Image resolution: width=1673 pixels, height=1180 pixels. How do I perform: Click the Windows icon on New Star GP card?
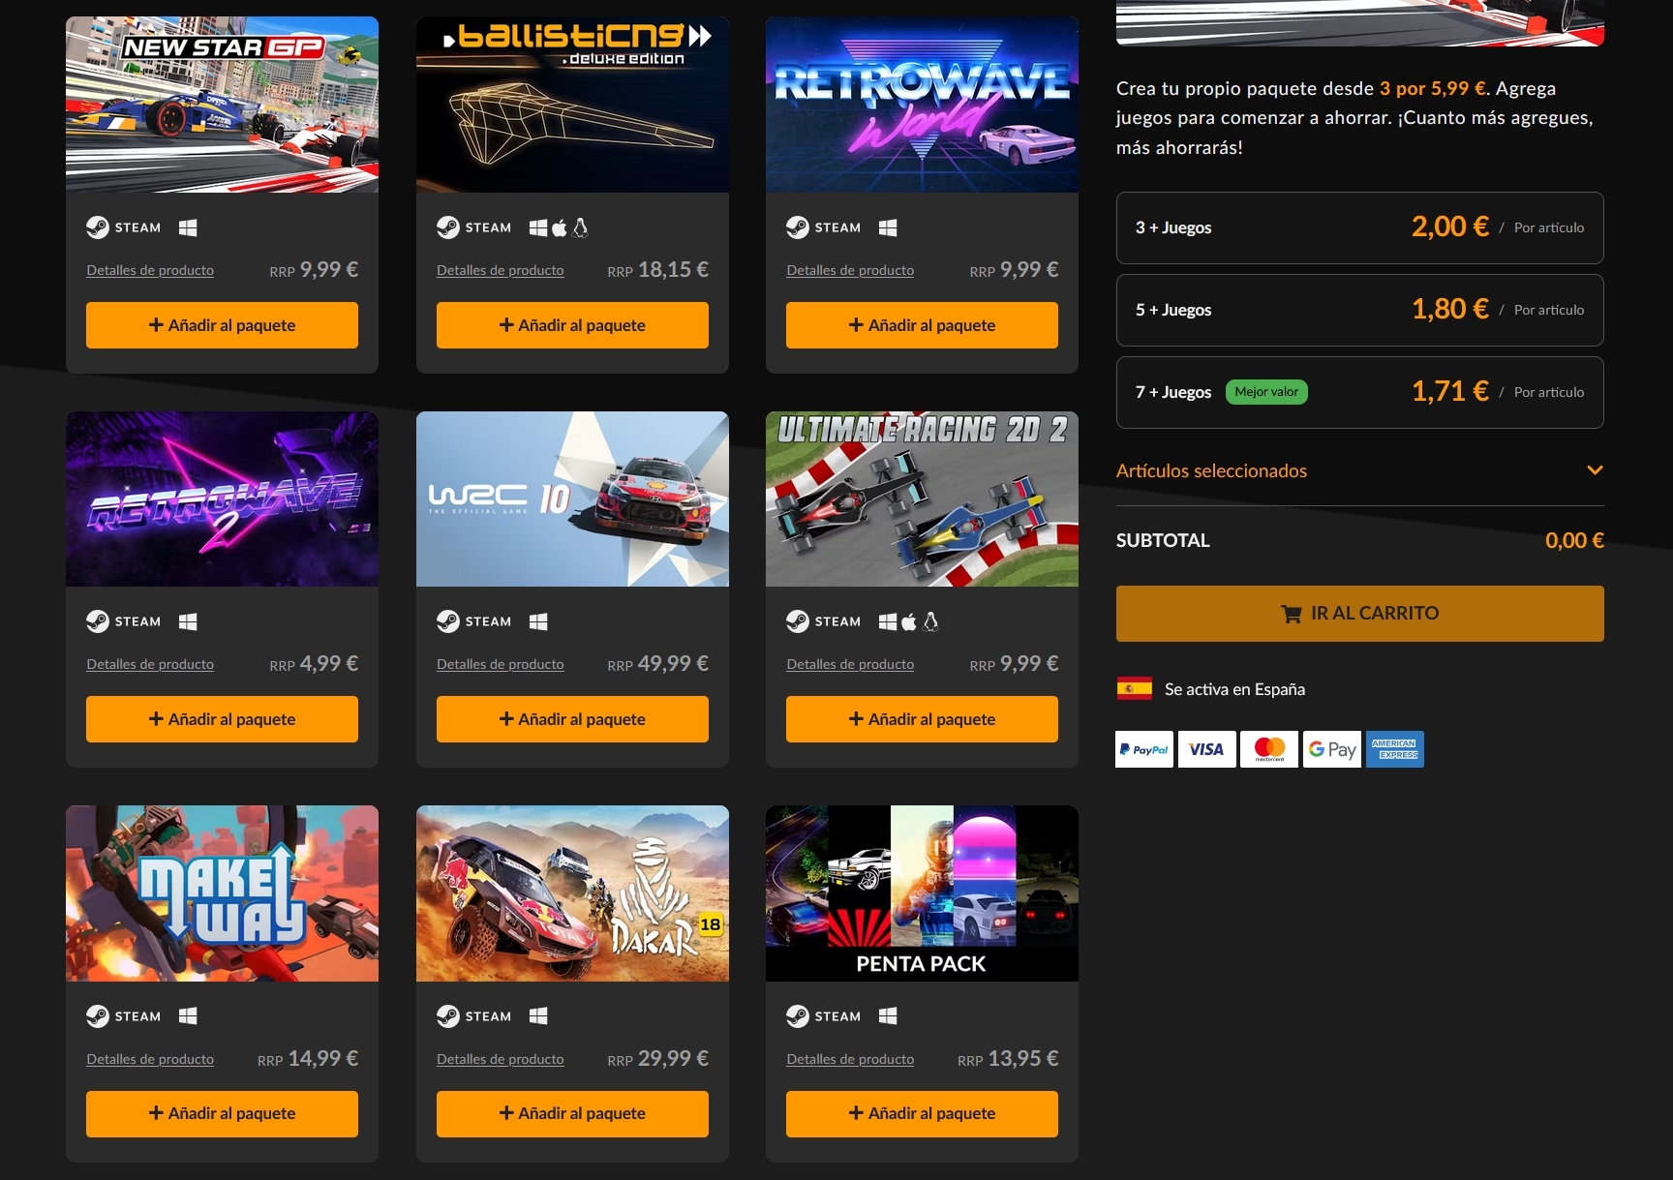[188, 227]
